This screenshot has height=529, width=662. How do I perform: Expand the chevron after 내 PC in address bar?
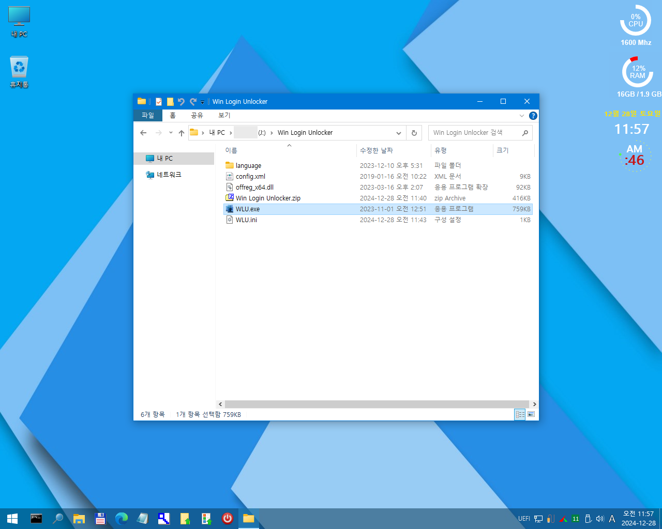(231, 133)
